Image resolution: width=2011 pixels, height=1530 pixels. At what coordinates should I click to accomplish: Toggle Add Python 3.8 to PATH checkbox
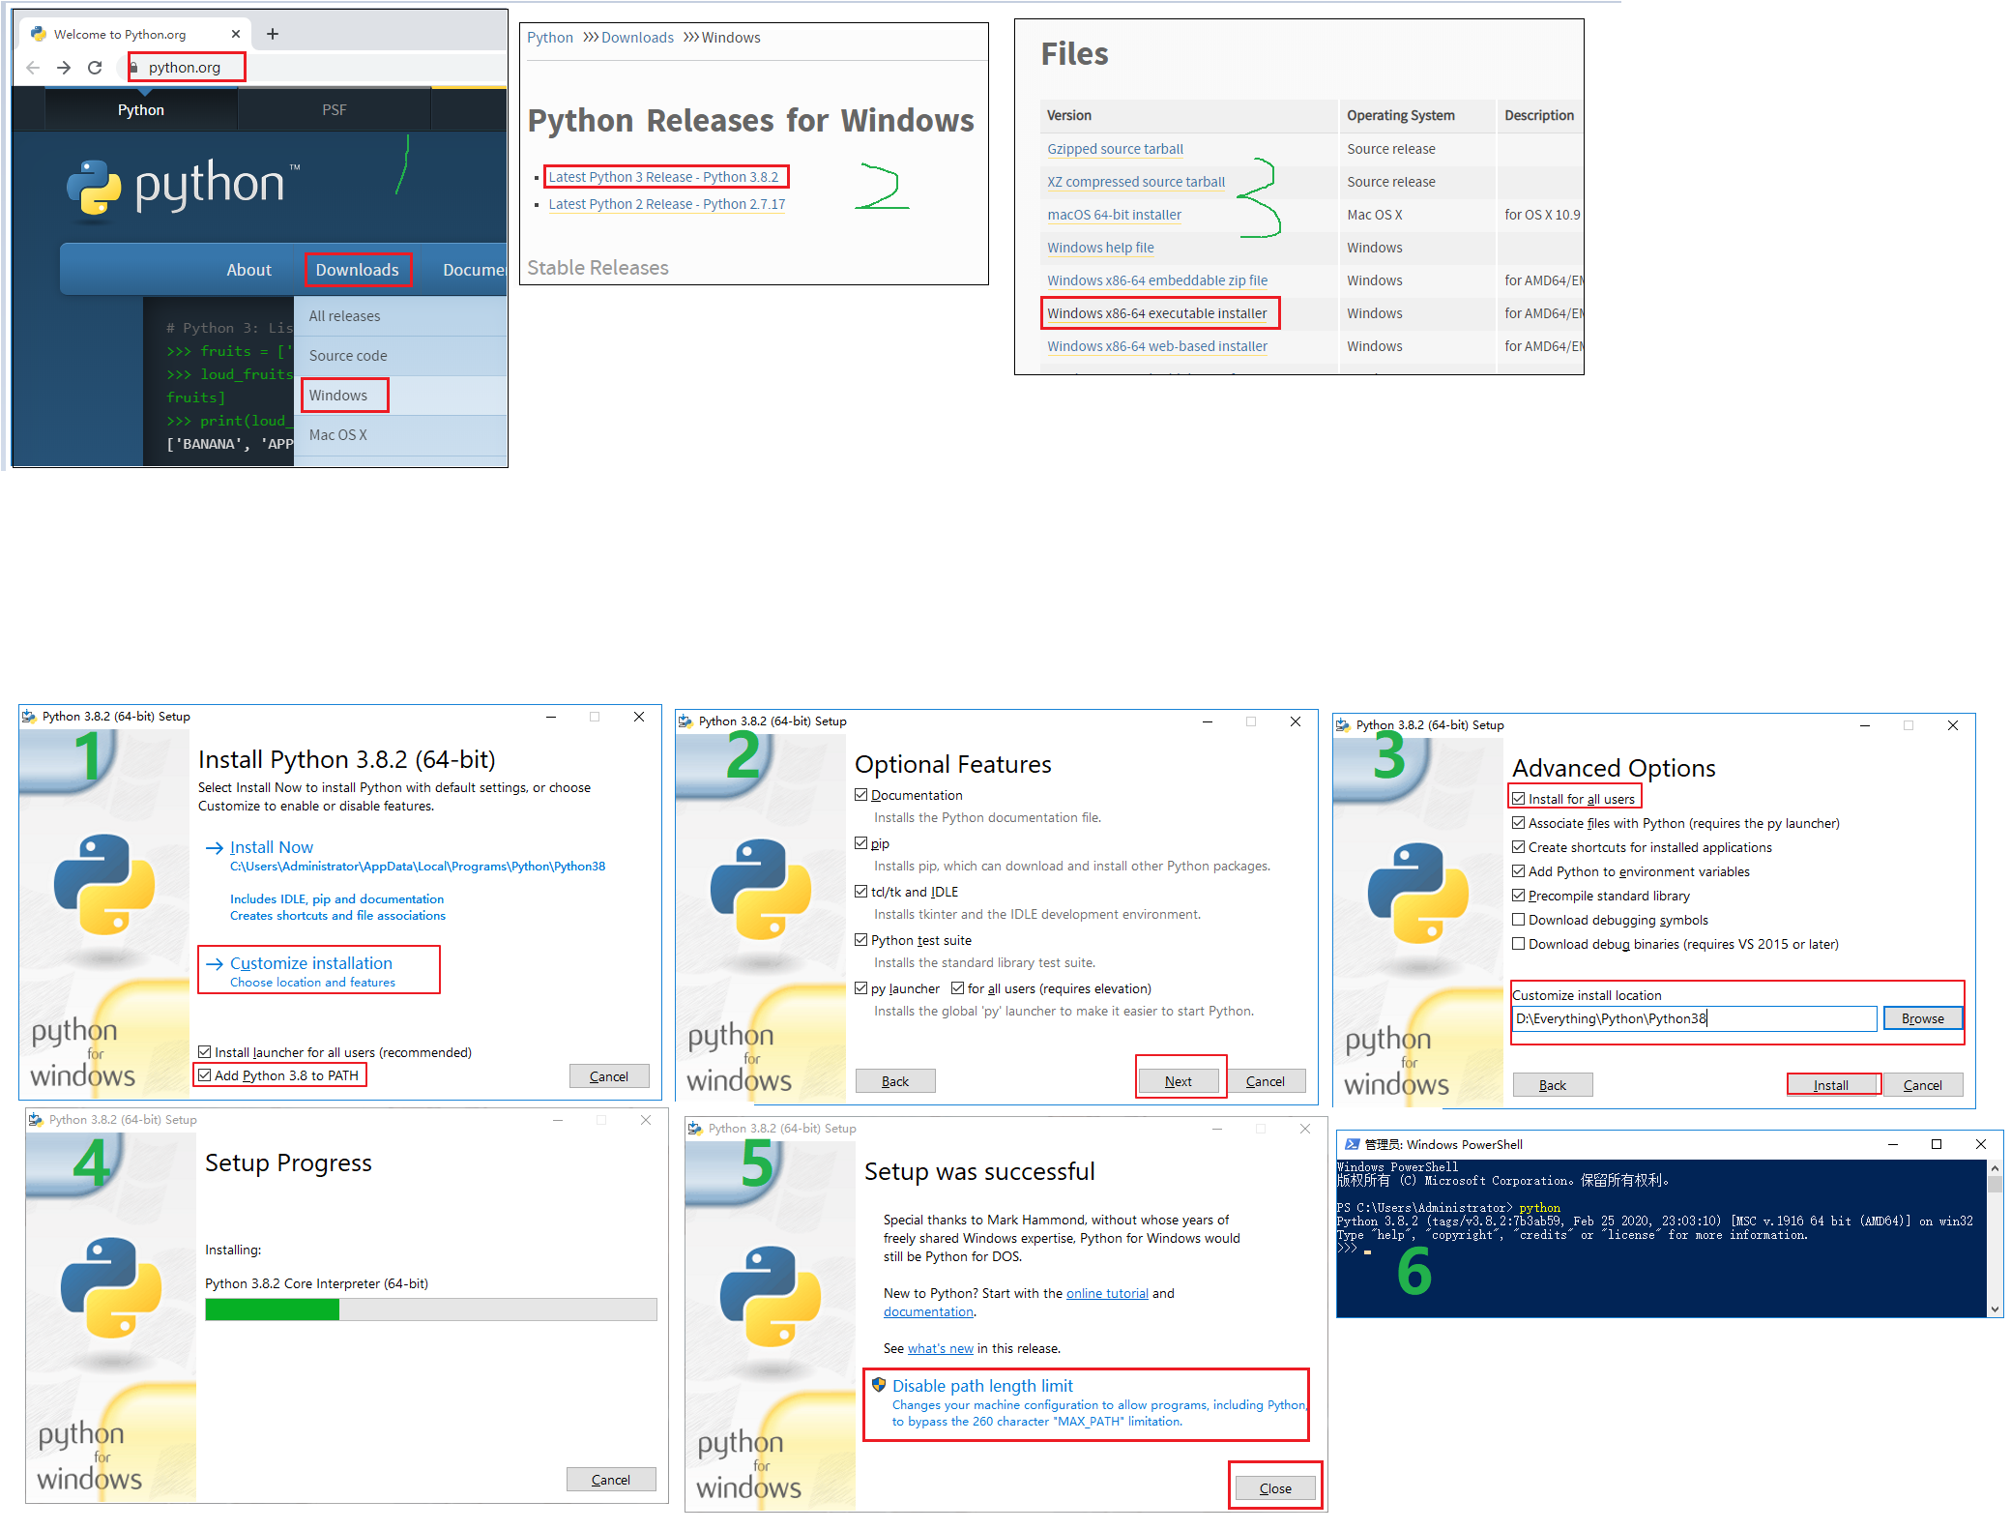[x=205, y=1075]
